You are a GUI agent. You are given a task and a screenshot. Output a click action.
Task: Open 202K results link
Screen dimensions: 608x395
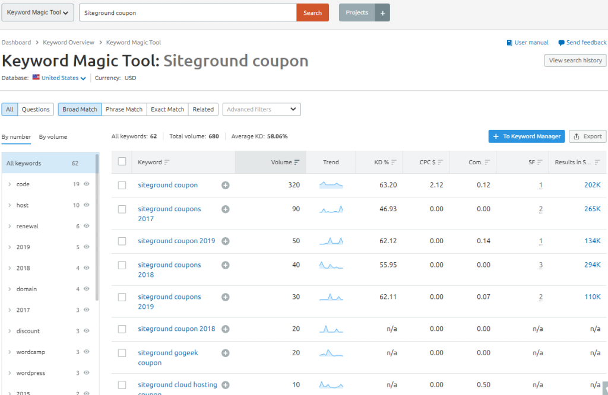(593, 185)
